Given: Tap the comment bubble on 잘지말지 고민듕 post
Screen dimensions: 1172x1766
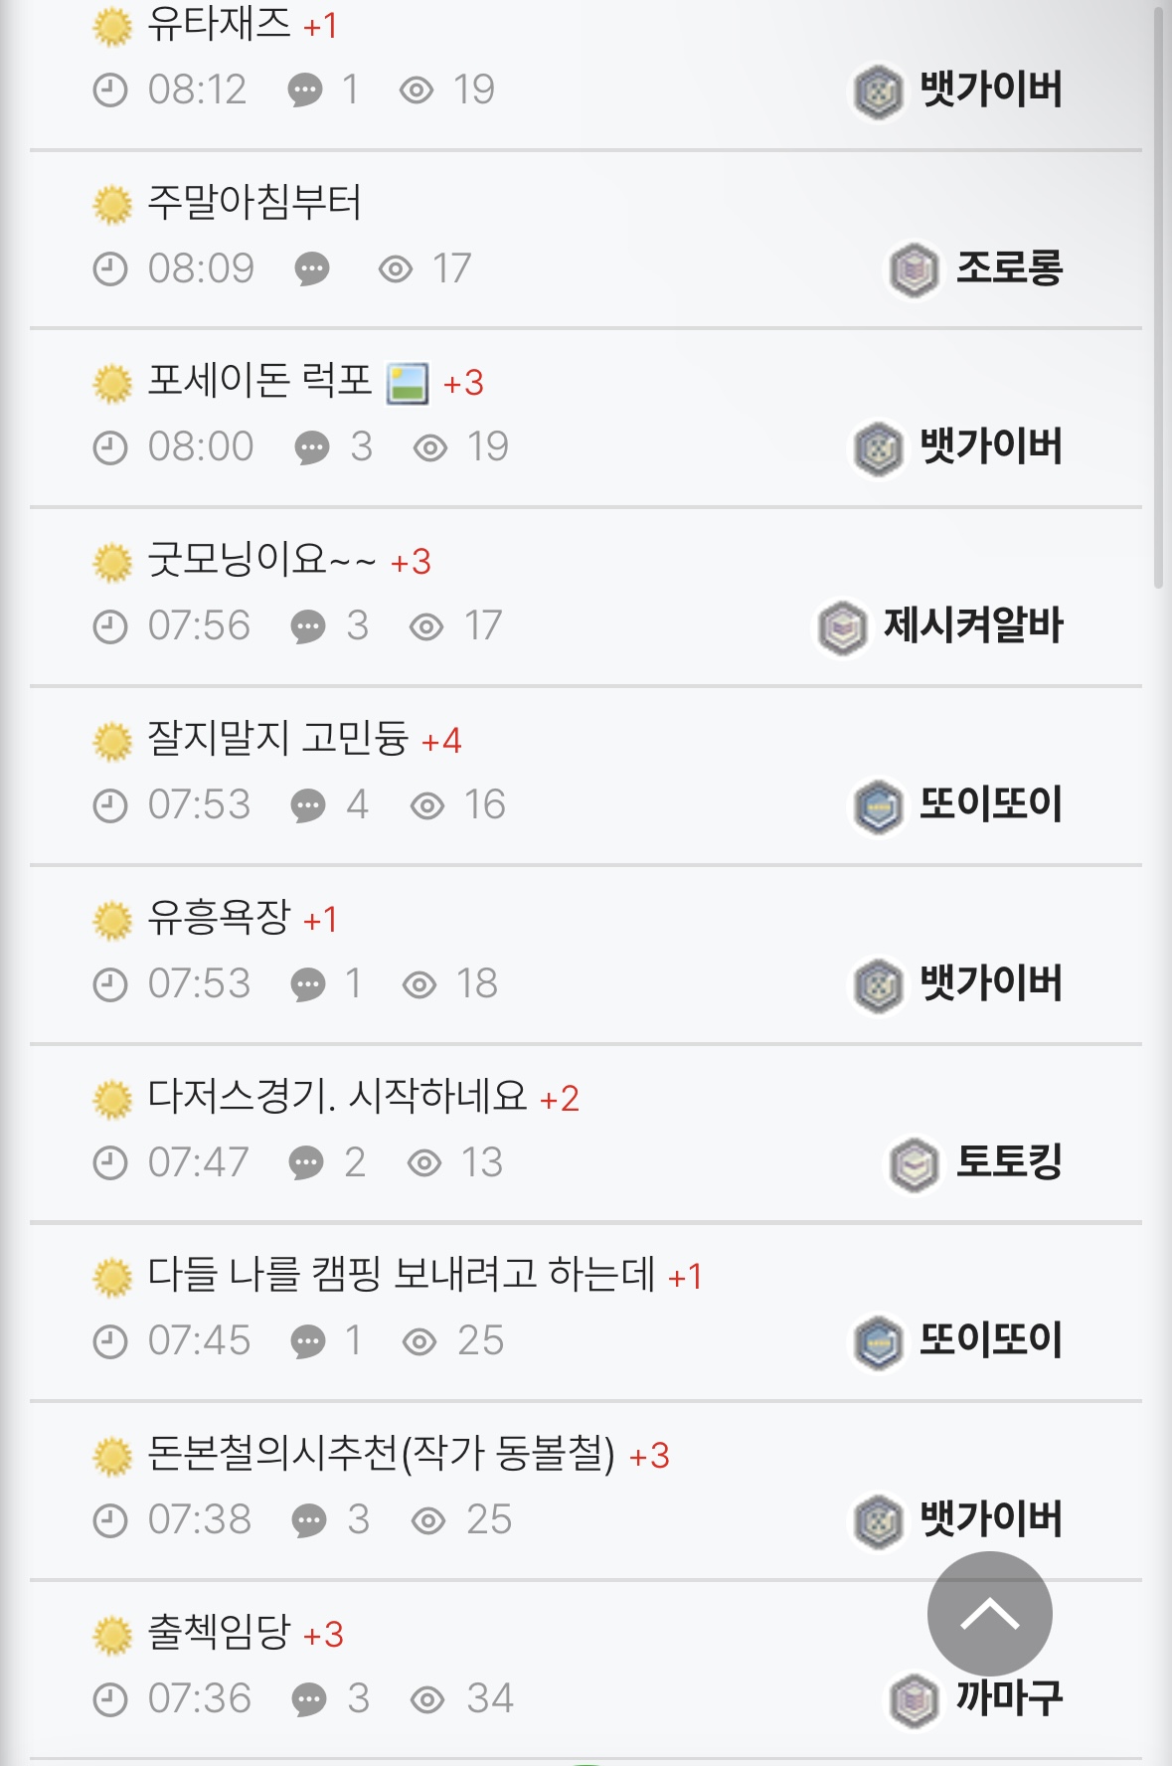Looking at the screenshot, I should (308, 805).
